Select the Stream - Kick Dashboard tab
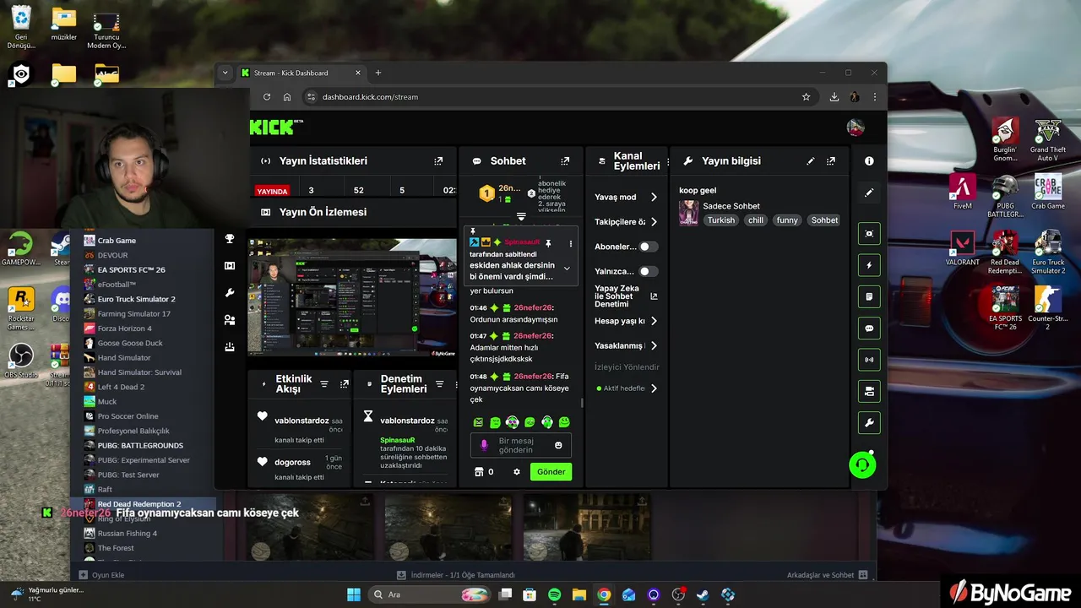 coord(301,73)
